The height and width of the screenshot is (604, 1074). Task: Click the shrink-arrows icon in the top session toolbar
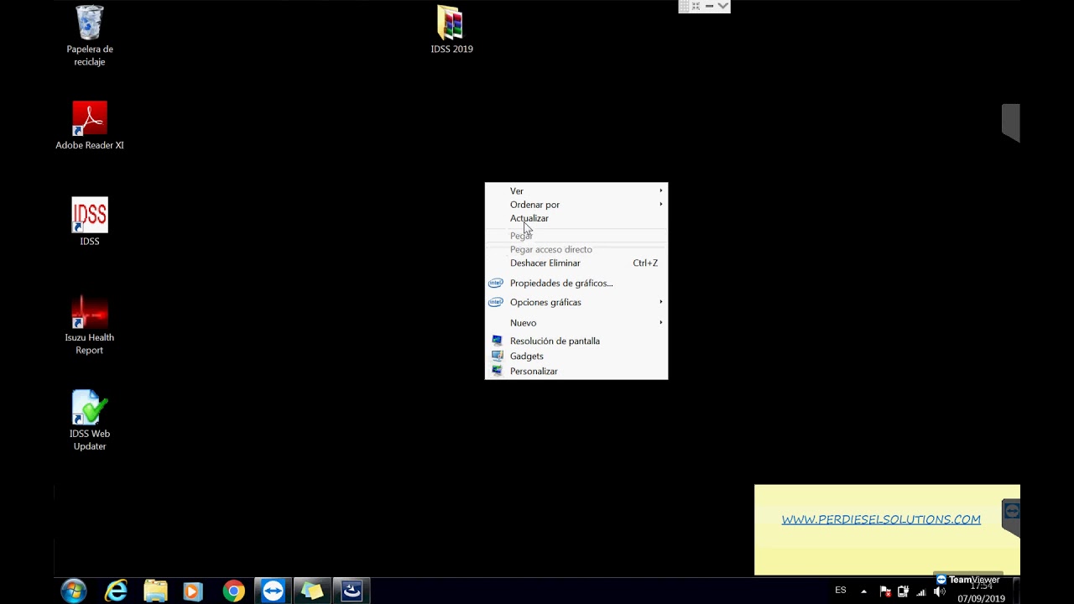click(696, 7)
